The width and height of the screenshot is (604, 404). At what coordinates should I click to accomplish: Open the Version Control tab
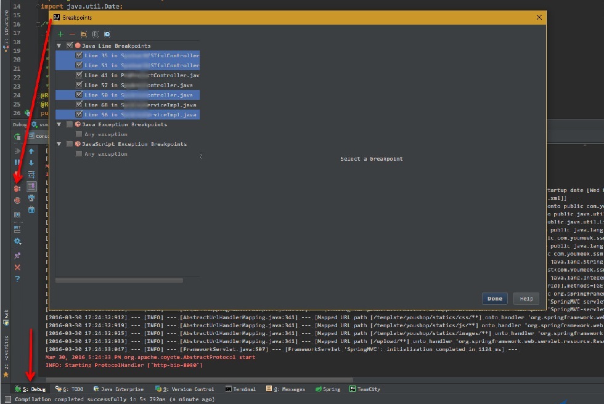tap(184, 389)
